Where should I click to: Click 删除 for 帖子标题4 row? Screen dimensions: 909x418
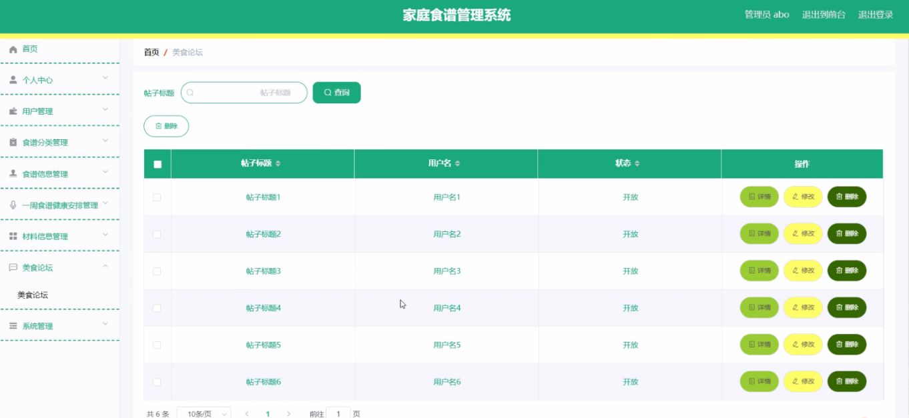click(x=847, y=307)
